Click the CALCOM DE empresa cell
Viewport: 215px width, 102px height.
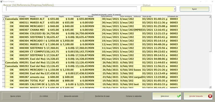(37, 84)
